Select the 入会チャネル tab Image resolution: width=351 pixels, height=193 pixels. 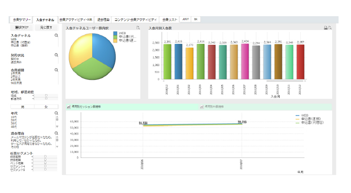click(x=45, y=20)
